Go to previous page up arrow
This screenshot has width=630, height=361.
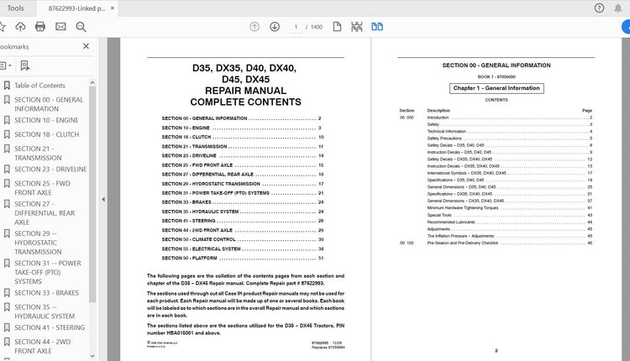click(x=255, y=27)
